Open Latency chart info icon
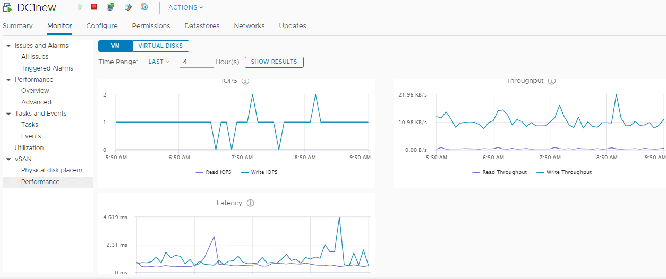Screen dimensions: 666x279 click(251, 203)
